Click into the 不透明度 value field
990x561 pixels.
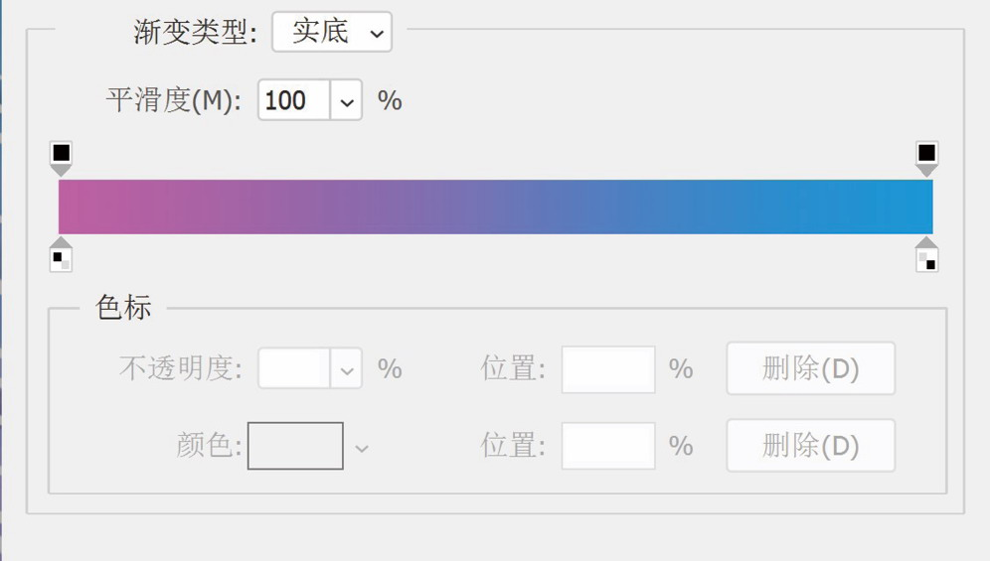[293, 368]
